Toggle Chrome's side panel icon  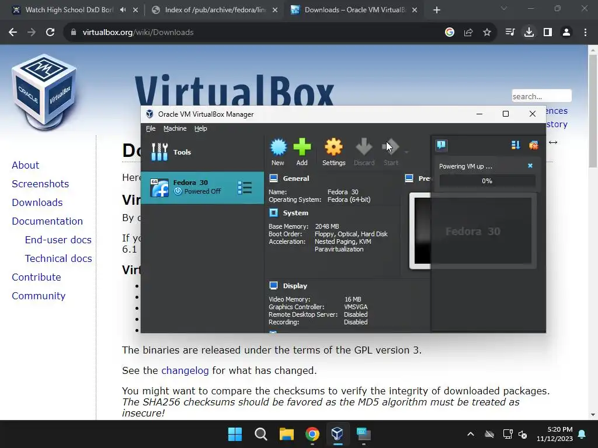[x=548, y=33]
